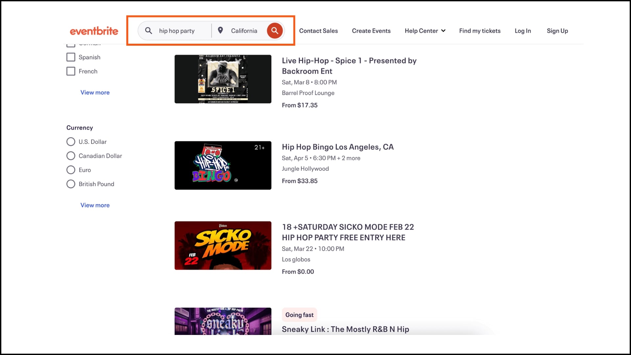Click the Create Events menu item

(371, 30)
